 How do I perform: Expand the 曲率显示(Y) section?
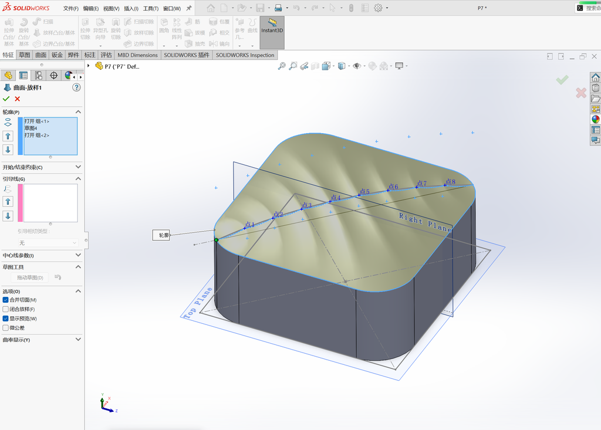(78, 340)
